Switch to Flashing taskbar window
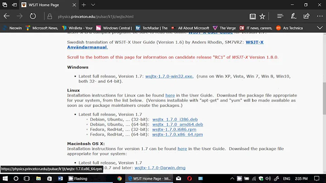Viewport: 326px width, 183px height. (90, 178)
